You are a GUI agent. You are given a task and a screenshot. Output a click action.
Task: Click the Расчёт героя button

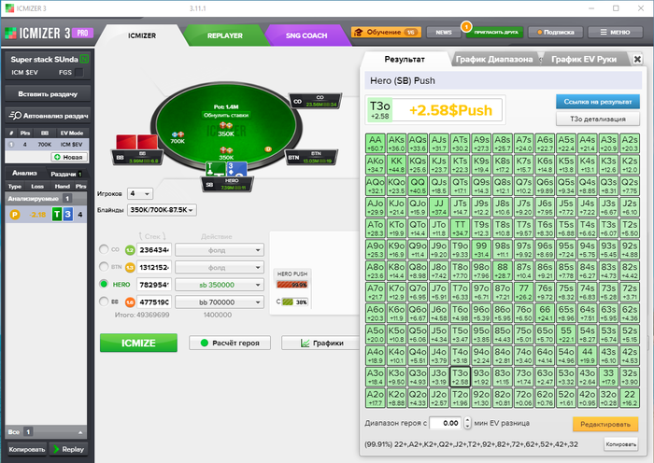[x=230, y=343]
